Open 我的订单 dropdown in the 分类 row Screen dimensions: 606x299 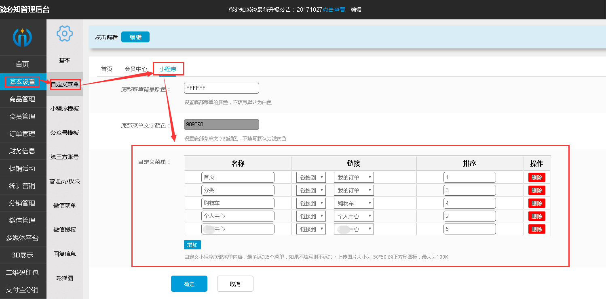pyautogui.click(x=354, y=190)
